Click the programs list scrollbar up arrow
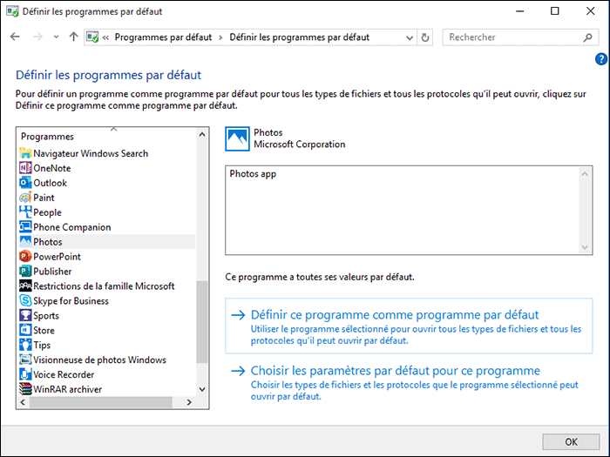 (202, 135)
